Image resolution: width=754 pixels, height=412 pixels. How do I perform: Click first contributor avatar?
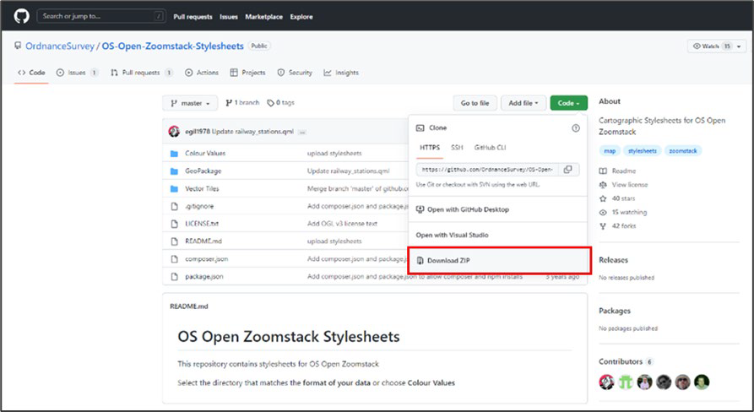[x=606, y=382]
